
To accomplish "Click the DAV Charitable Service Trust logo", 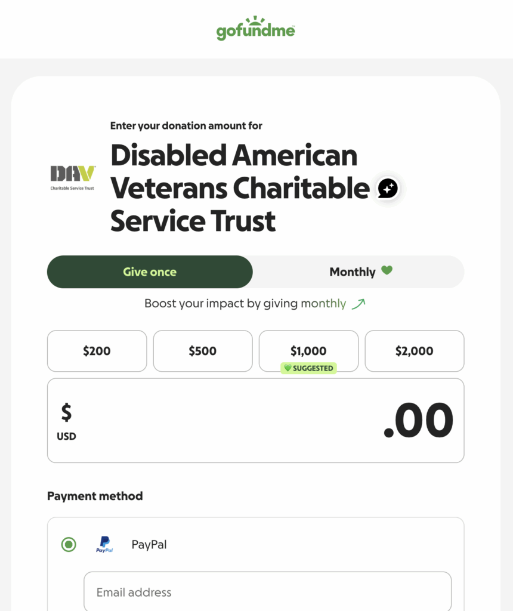I will click(x=72, y=177).
